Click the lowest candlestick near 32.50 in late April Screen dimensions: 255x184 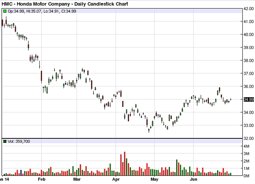point(149,130)
